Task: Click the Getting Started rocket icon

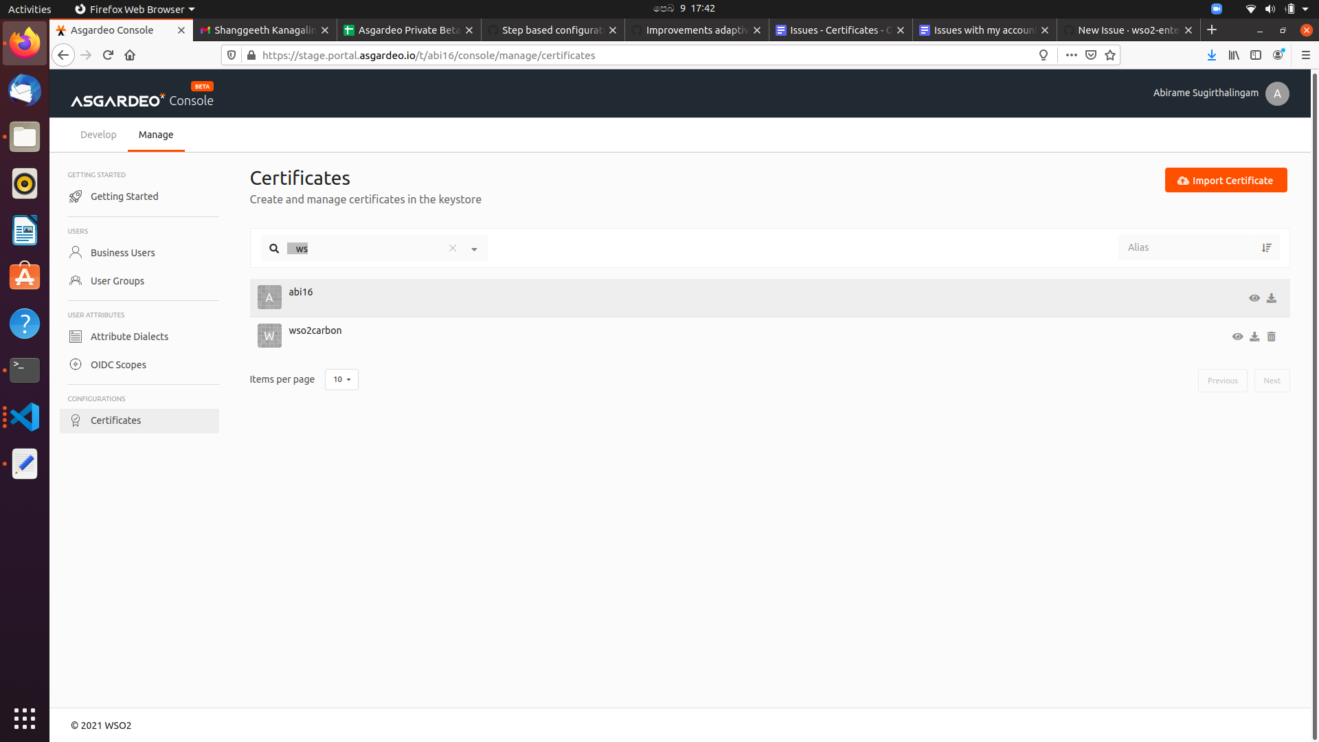Action: (x=76, y=196)
